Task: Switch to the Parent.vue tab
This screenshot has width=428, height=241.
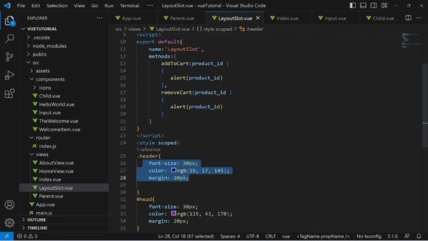Action: (182, 18)
